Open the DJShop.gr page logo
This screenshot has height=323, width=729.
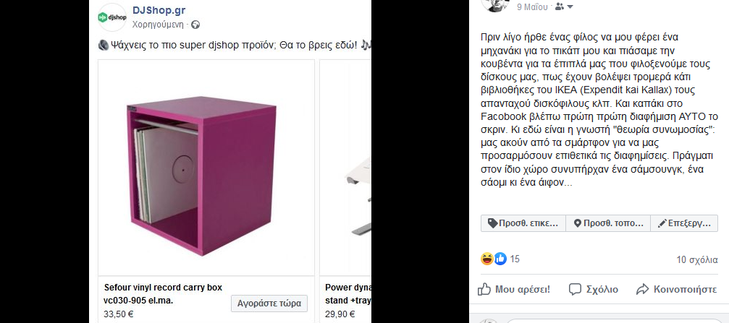[112, 17]
